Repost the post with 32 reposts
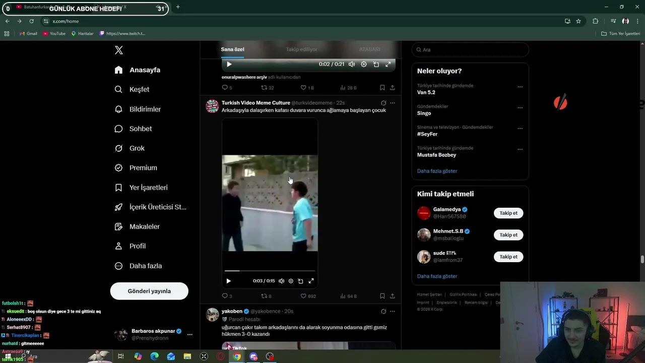This screenshot has width=645, height=363. [x=267, y=88]
